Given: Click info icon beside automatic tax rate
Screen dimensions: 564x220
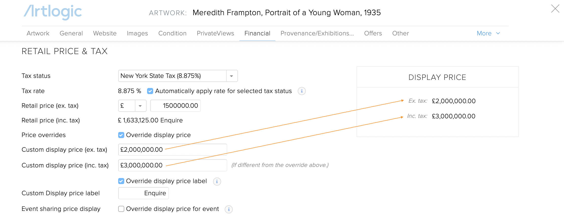Looking at the screenshot, I should [302, 91].
